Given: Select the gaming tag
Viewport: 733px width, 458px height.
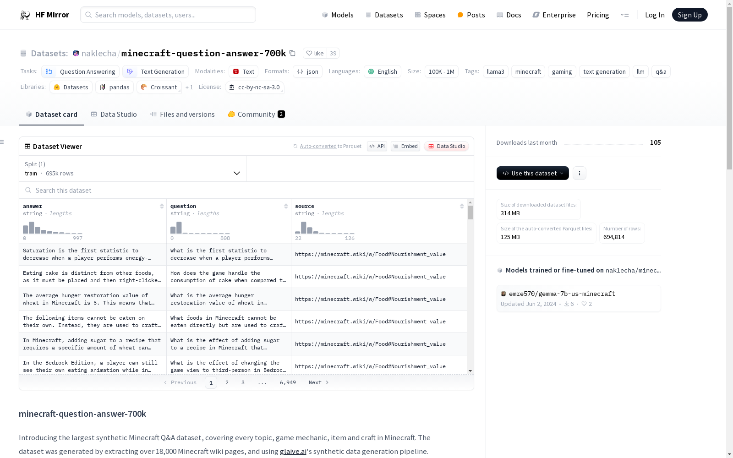Looking at the screenshot, I should [x=562, y=71].
